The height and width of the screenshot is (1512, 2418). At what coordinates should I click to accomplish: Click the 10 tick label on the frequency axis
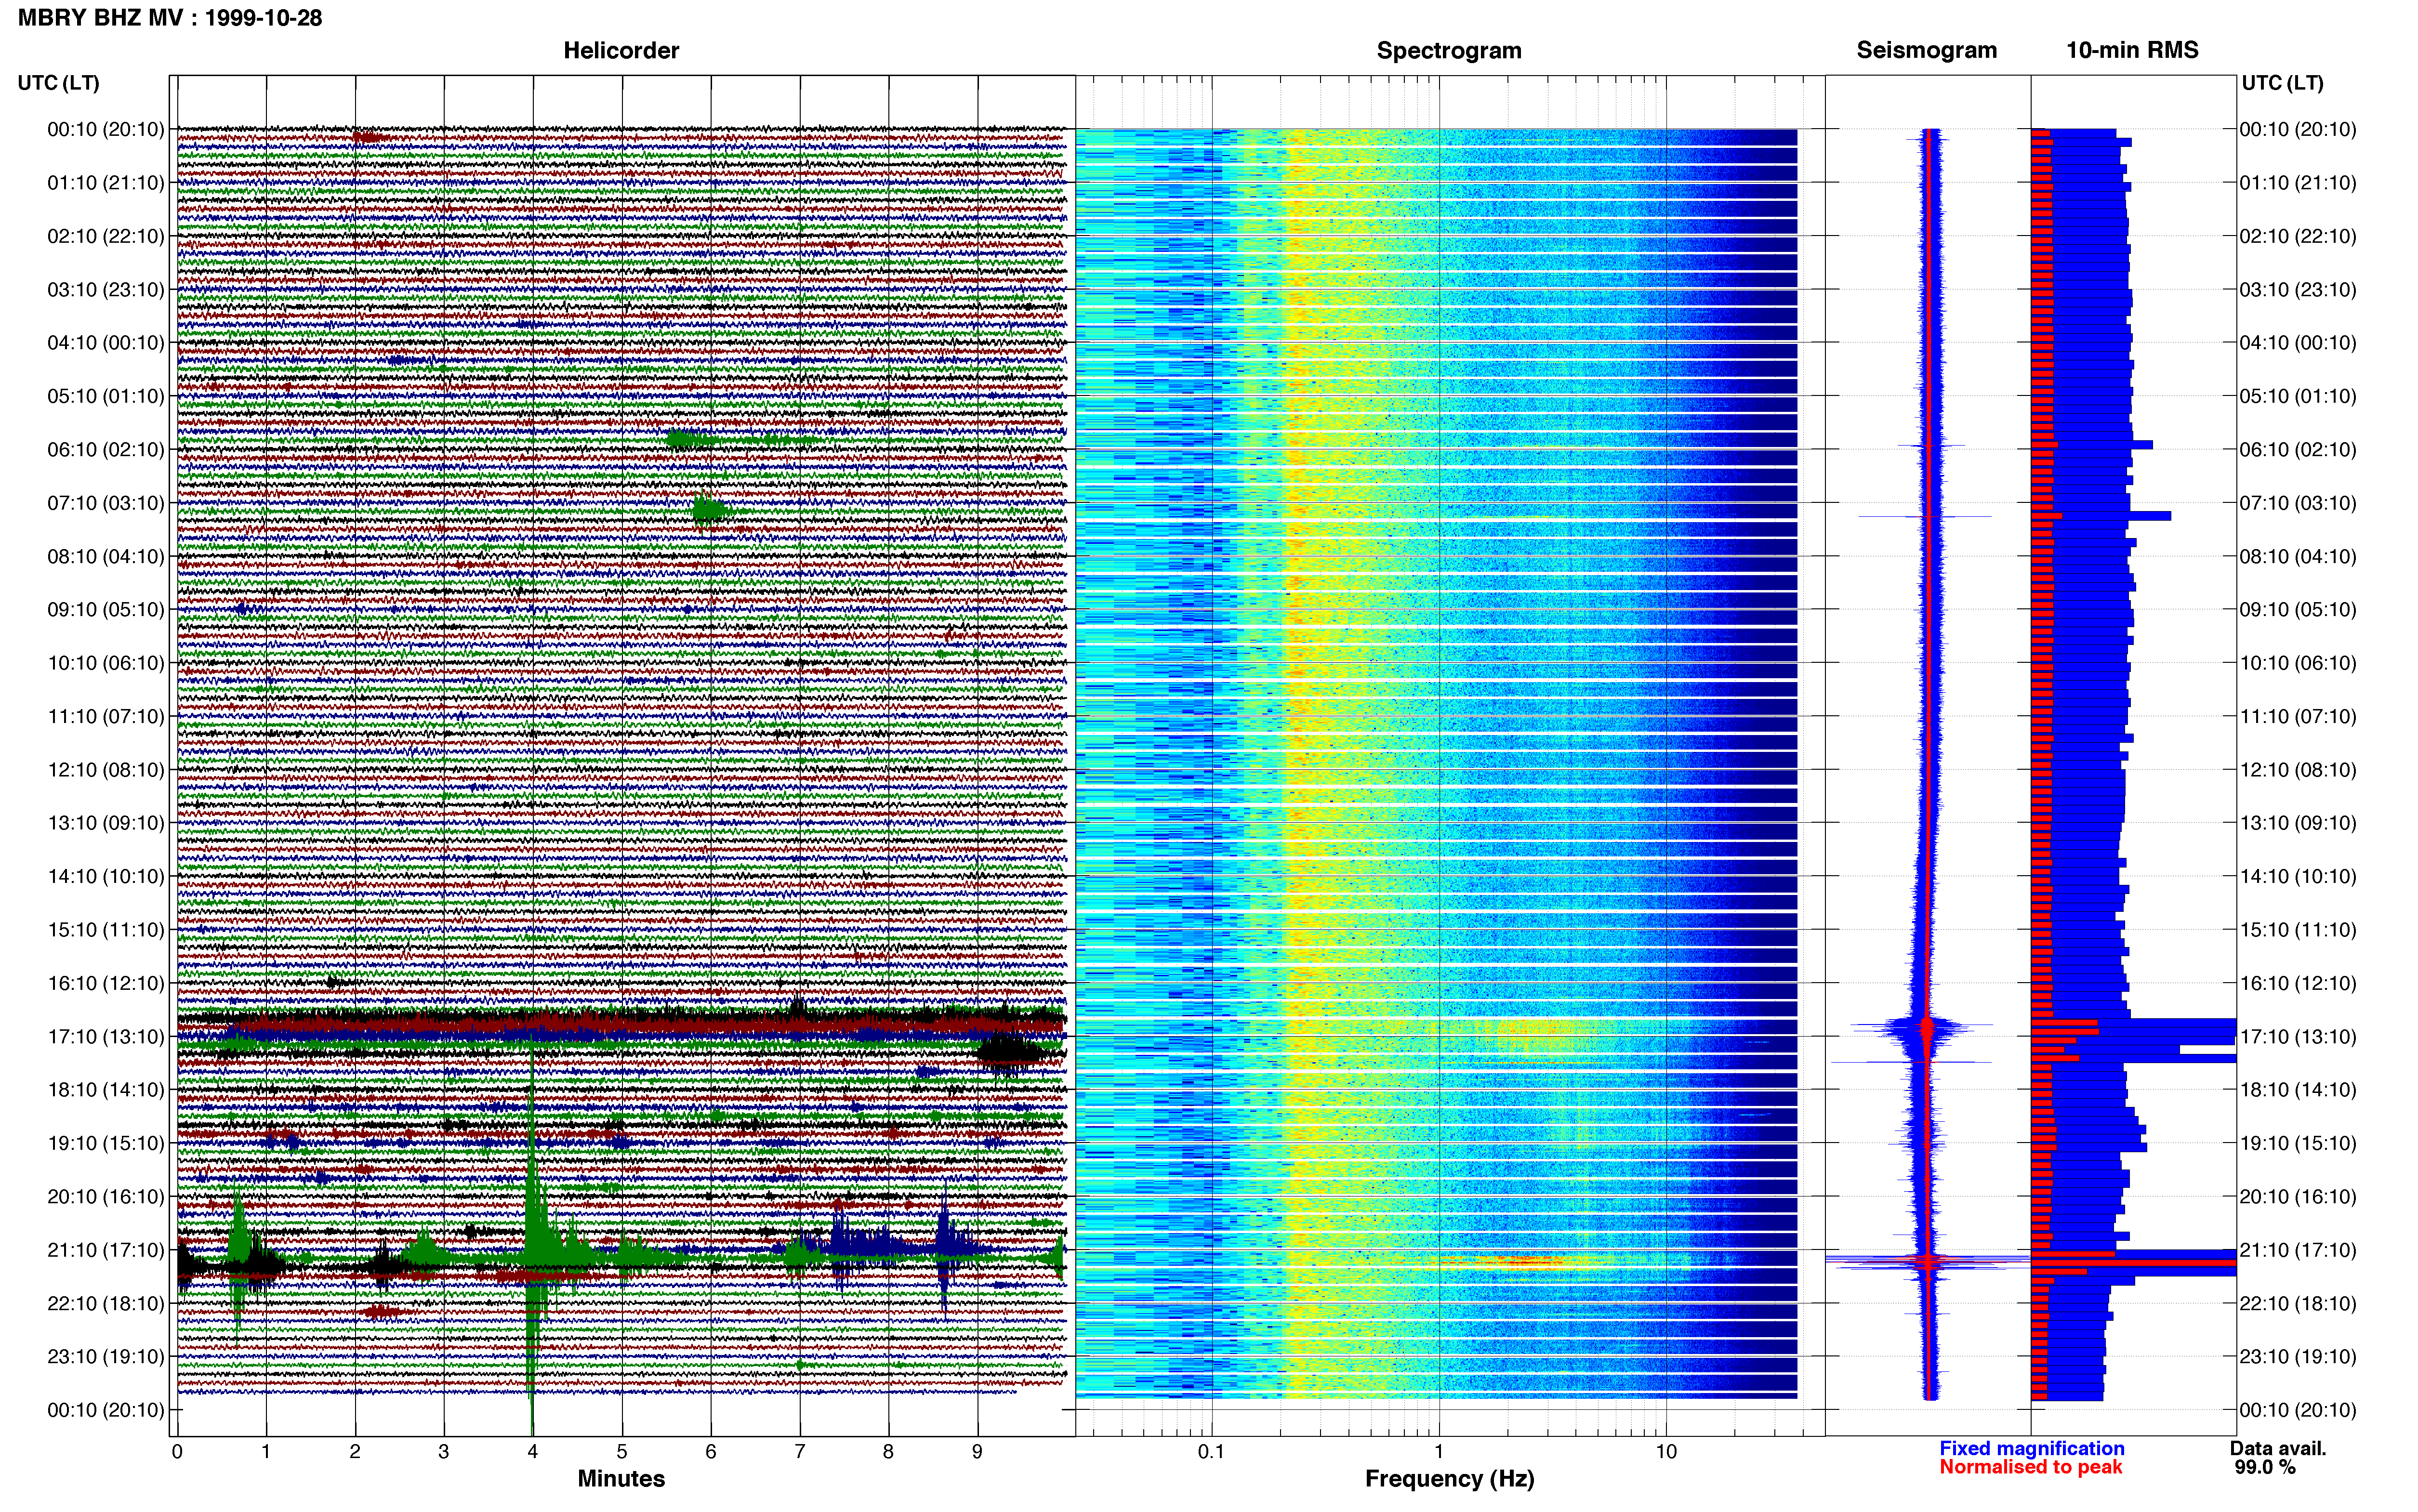[x=1666, y=1452]
